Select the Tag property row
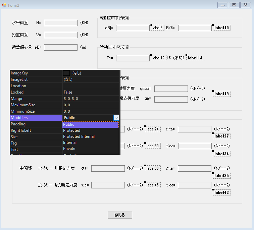Image resolution: width=254 pixels, height=230 pixels. click(36, 143)
